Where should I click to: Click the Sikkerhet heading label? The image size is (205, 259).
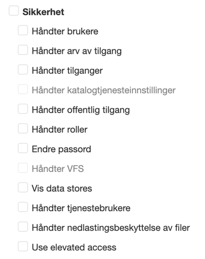[43, 12]
